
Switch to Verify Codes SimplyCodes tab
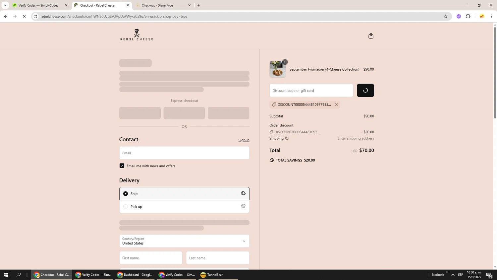40,5
